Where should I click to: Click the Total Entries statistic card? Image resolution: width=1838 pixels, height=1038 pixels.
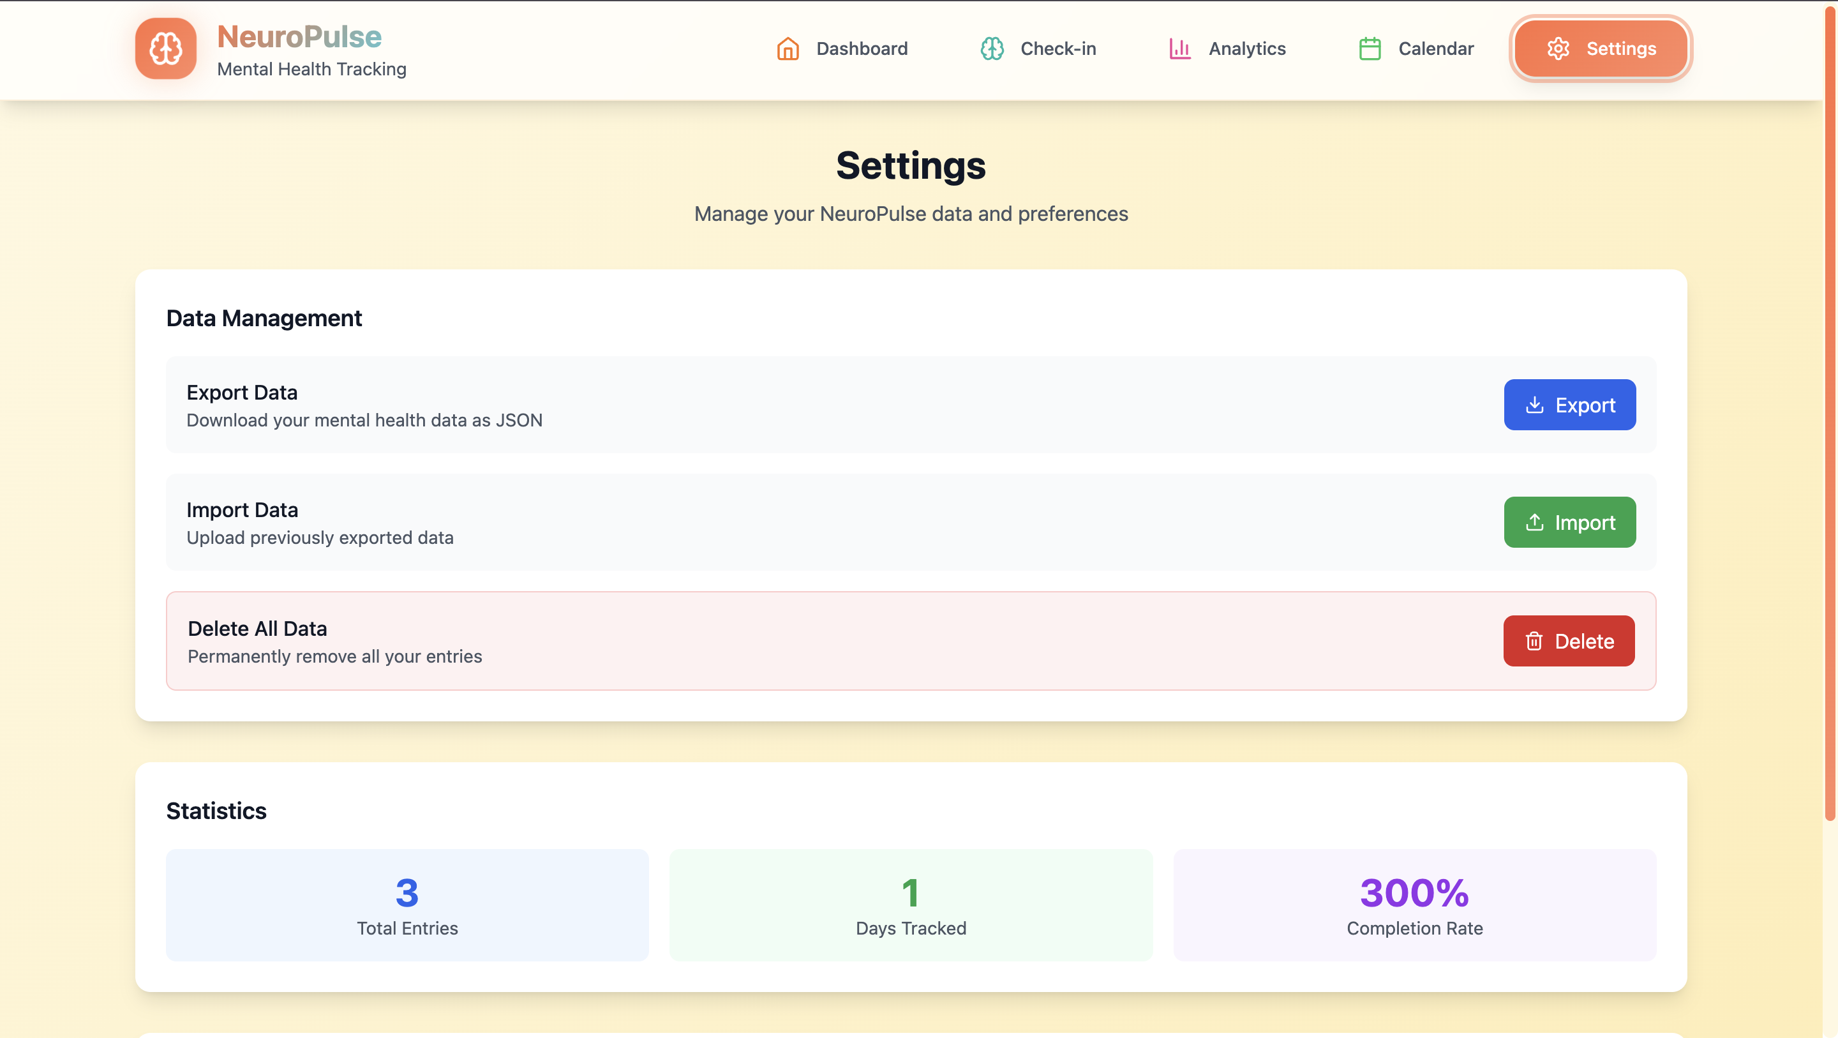(407, 905)
